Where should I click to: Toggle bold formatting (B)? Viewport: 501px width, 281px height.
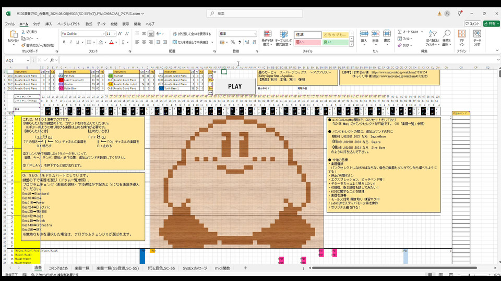click(x=64, y=43)
